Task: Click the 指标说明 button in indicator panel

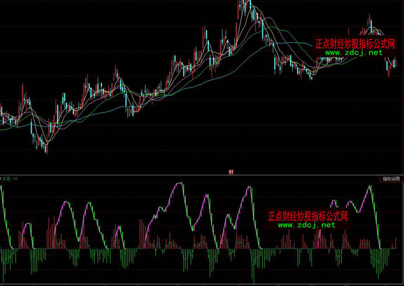Action: tap(391, 178)
